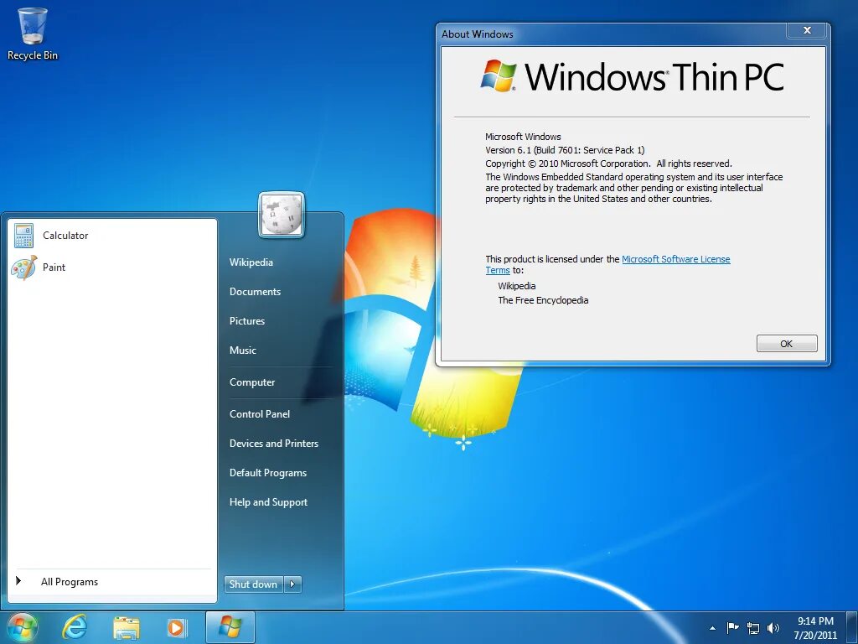The width and height of the screenshot is (858, 644).
Task: Open Pictures from the Start menu
Action: 247,321
